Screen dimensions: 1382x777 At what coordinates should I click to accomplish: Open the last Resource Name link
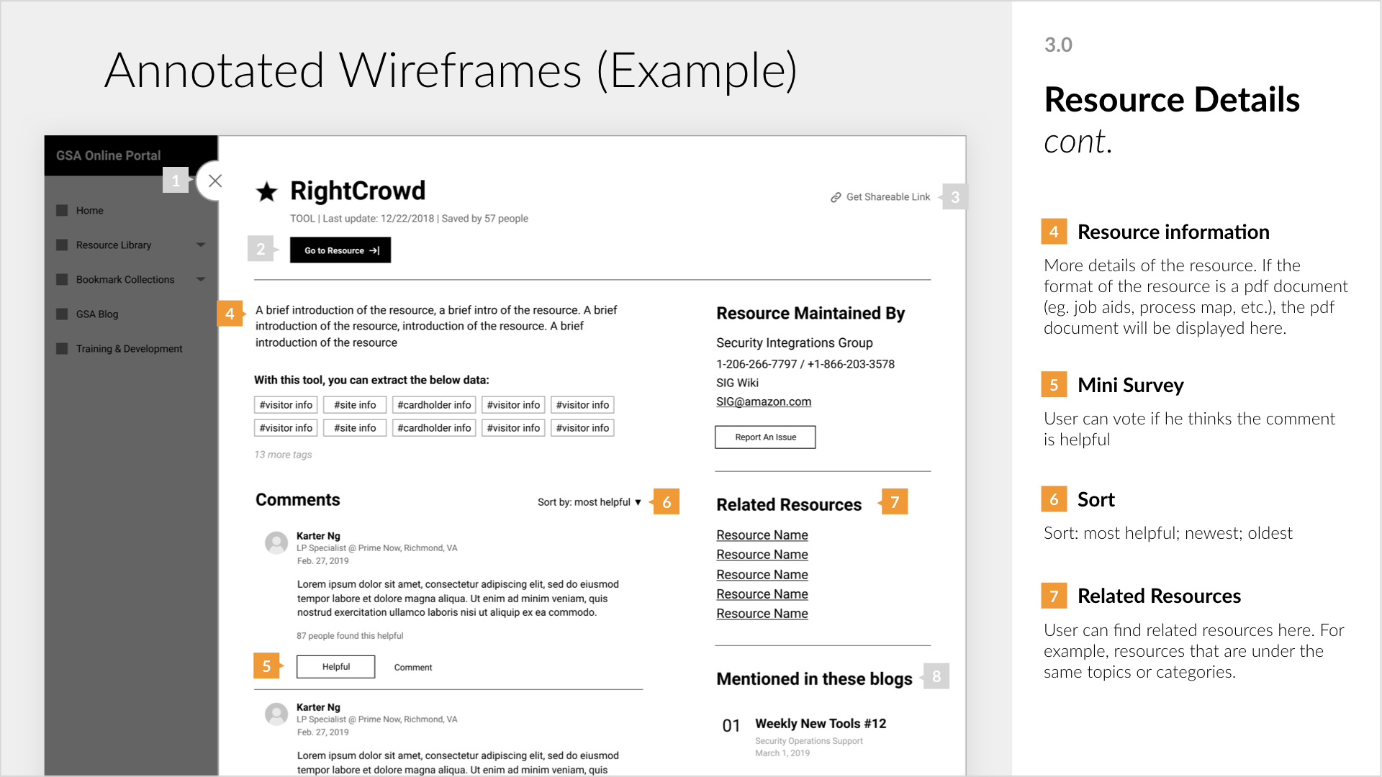[762, 614]
